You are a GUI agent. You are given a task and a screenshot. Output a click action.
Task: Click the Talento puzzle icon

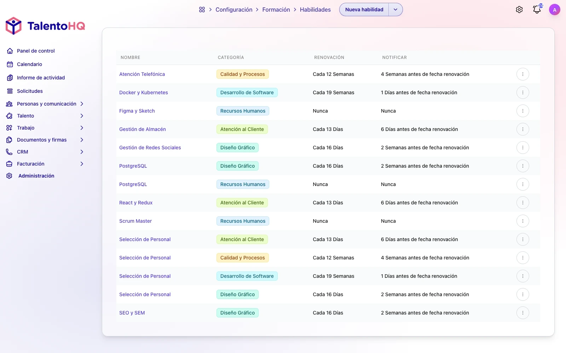tap(10, 116)
